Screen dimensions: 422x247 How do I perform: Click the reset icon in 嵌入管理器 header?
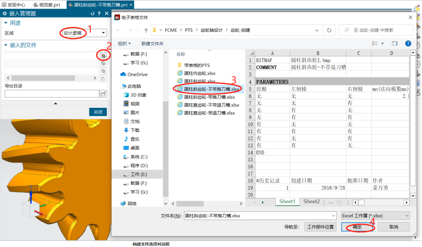pos(93,14)
